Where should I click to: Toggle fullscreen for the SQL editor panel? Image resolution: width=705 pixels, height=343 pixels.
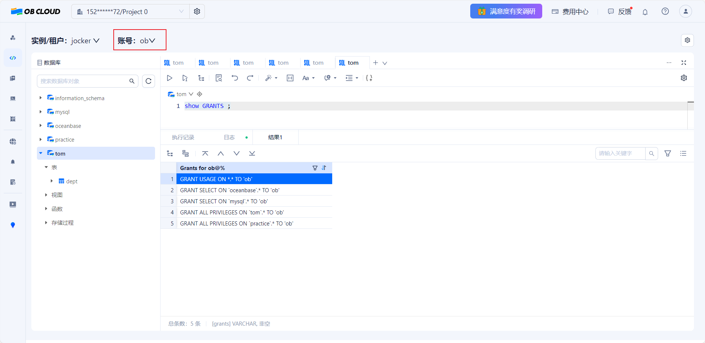[684, 63]
